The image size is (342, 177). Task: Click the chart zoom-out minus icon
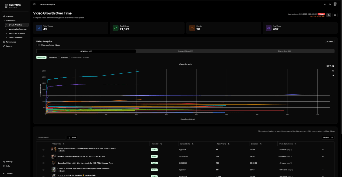pyautogui.click(x=333, y=71)
